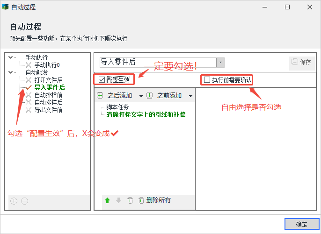The width and height of the screenshot is (321, 234).
Task: Click the X status icon beside 手动执行0
Action: pos(29,65)
